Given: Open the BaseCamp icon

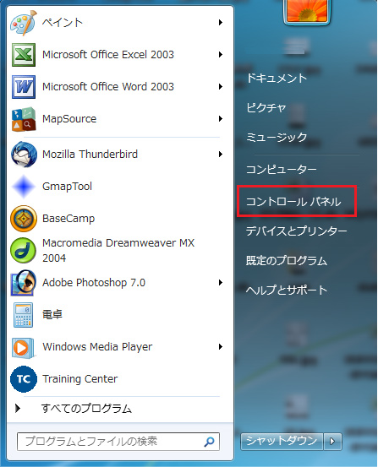Looking at the screenshot, I should point(24,219).
